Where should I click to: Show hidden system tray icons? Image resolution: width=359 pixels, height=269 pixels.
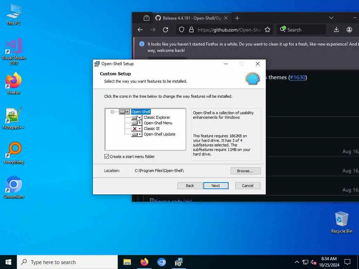[297, 262]
